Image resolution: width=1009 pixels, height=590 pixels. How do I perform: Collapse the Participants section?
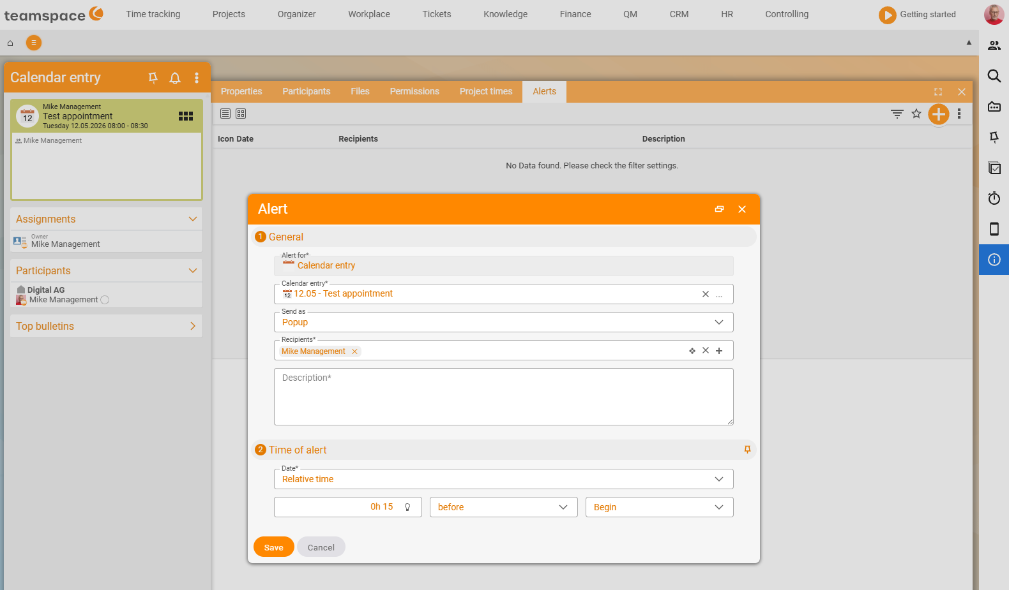[x=193, y=270]
